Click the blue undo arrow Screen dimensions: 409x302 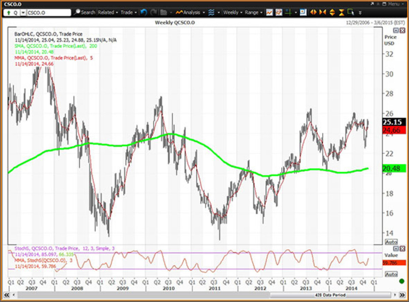[x=143, y=12]
